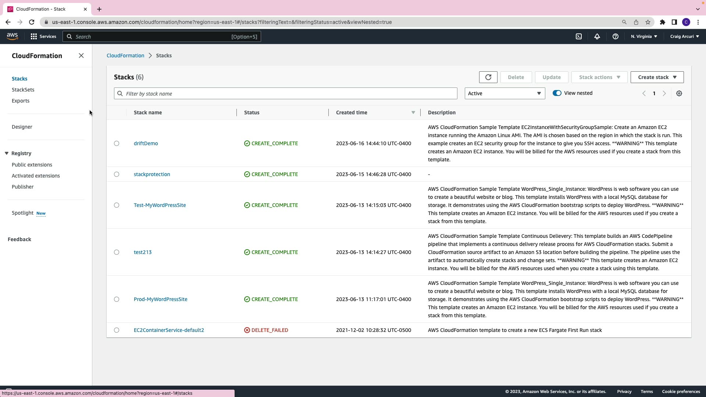
Task: Click the refresh stacks icon button
Action: pos(488,77)
